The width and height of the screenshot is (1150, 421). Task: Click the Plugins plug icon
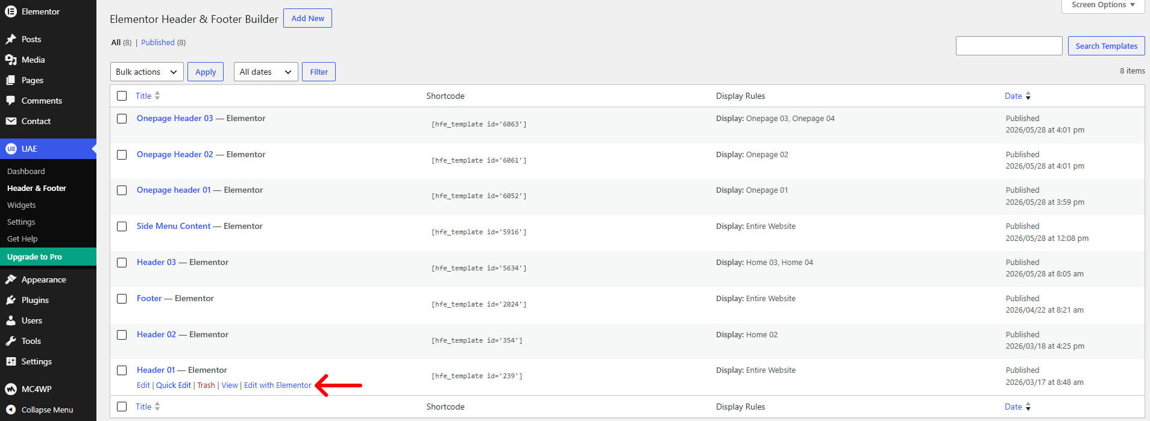click(11, 300)
